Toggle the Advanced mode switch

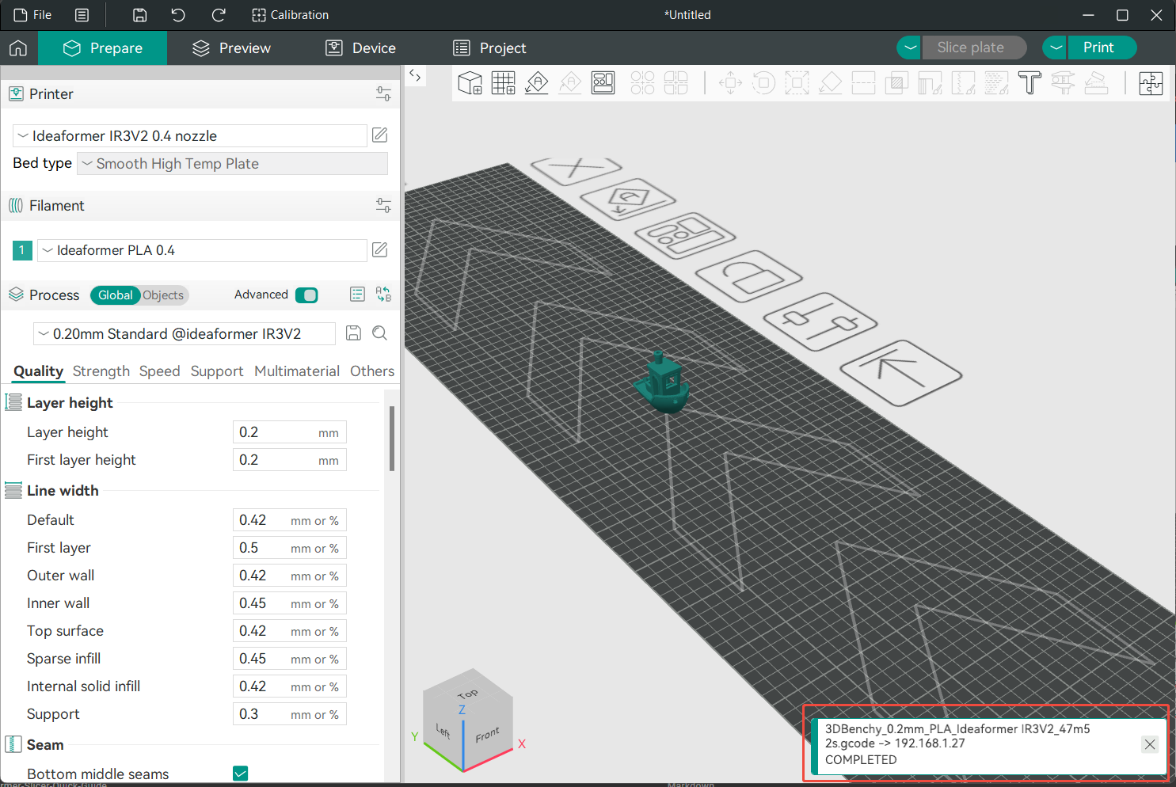pyautogui.click(x=306, y=295)
